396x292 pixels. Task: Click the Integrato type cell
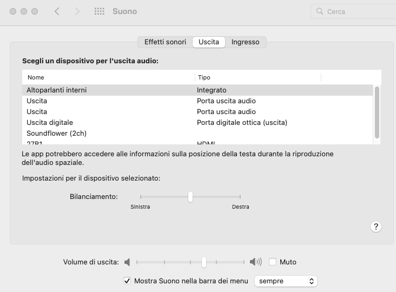tap(212, 90)
